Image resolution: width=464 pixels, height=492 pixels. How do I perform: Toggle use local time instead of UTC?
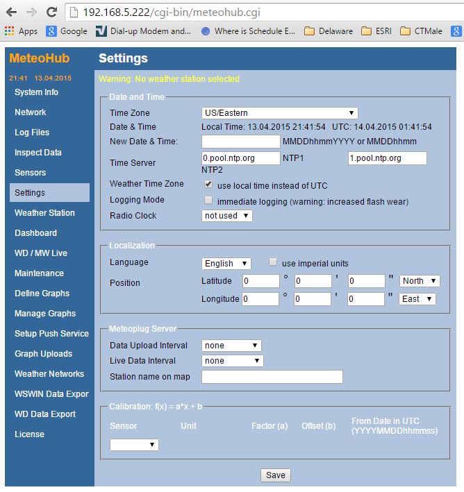[208, 185]
